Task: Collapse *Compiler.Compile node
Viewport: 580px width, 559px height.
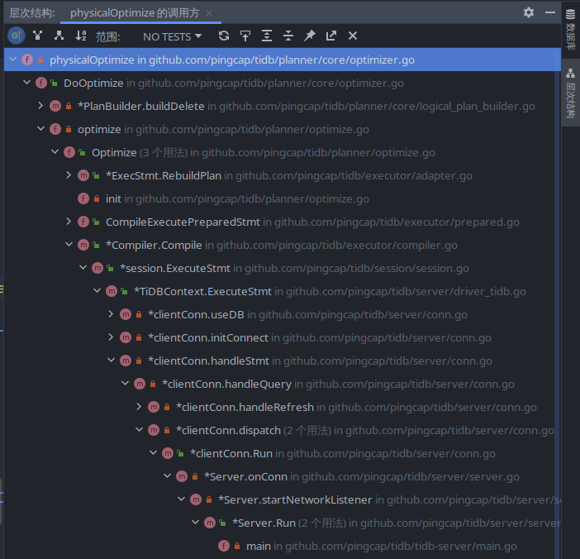Action: [69, 244]
